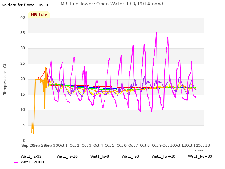Click the Oct 3 x-axis tick label
This screenshot has height=169, width=225.
coord(86,145)
